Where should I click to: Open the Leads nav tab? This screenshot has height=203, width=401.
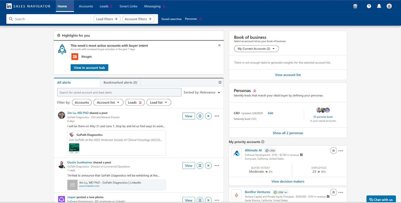106,6
